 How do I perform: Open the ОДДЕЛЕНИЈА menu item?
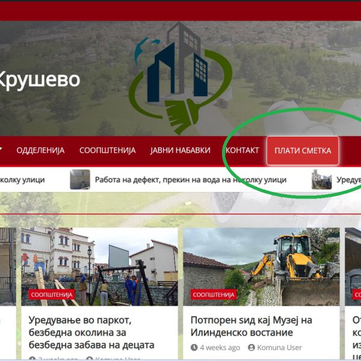tap(40, 150)
